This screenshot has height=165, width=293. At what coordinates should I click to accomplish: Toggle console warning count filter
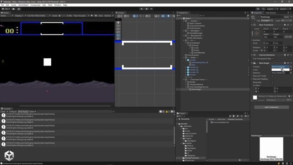click(x=168, y=111)
